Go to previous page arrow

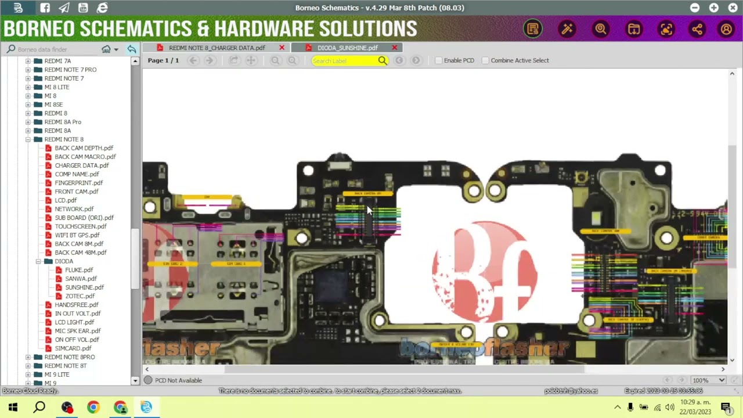click(193, 60)
